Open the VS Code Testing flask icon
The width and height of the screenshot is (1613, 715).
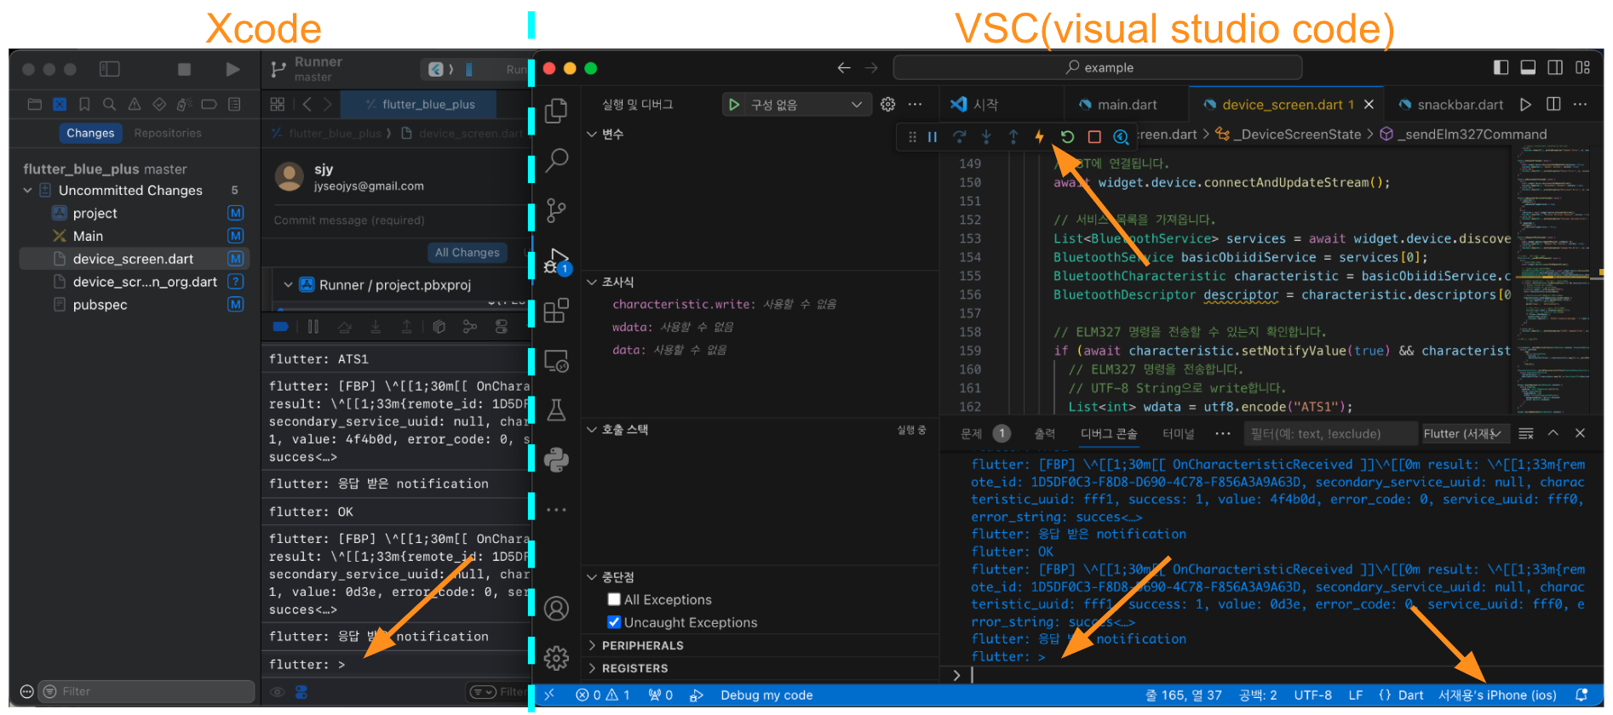click(556, 410)
